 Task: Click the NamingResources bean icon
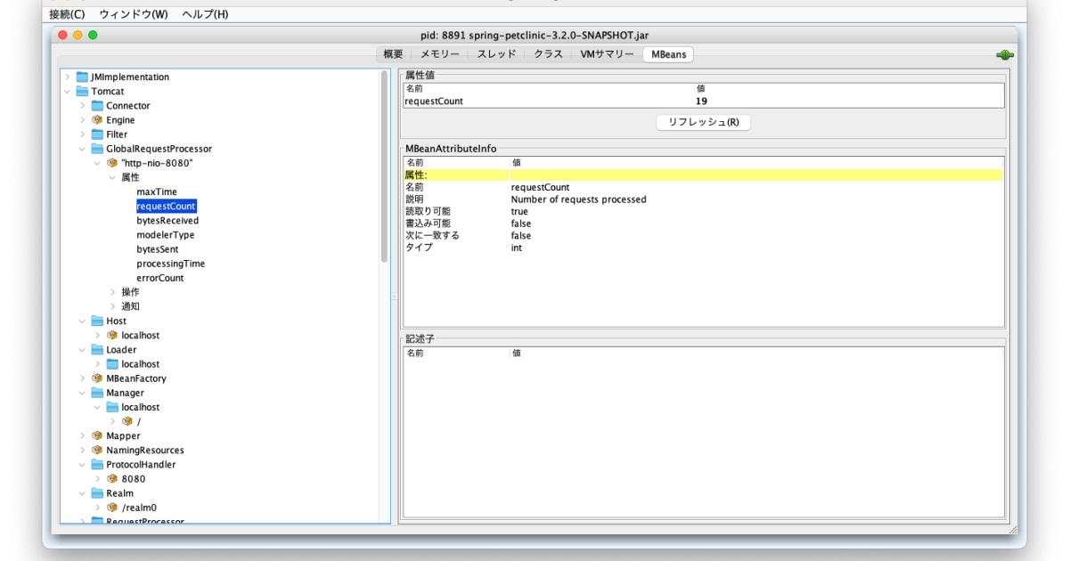(97, 451)
